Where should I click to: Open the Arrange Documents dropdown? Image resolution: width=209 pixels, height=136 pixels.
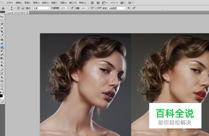tap(123, 3)
